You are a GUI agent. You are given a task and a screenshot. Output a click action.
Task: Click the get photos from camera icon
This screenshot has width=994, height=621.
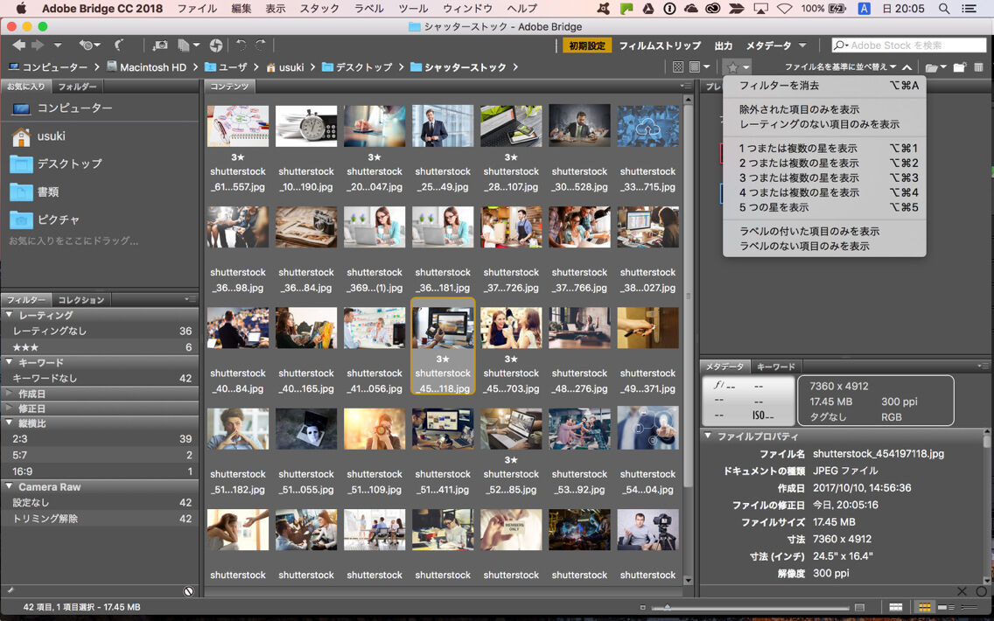160,45
